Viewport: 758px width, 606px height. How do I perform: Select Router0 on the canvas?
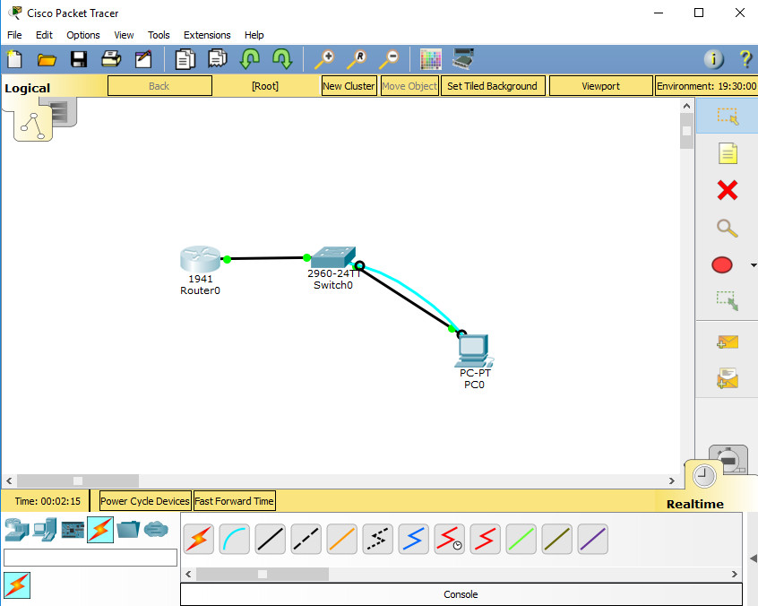click(200, 259)
